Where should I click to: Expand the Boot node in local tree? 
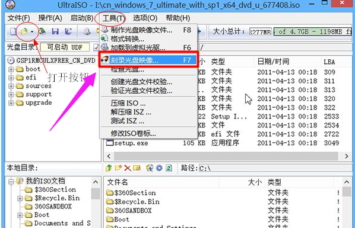[x=20, y=215]
